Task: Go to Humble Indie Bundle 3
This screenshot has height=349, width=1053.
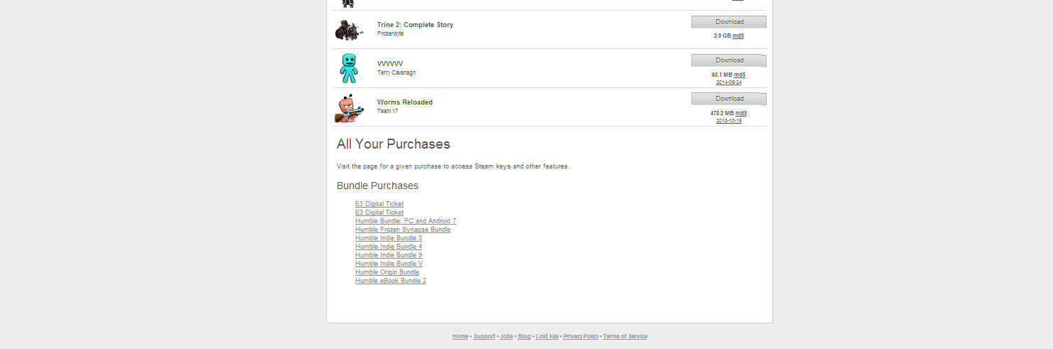Action: (389, 238)
